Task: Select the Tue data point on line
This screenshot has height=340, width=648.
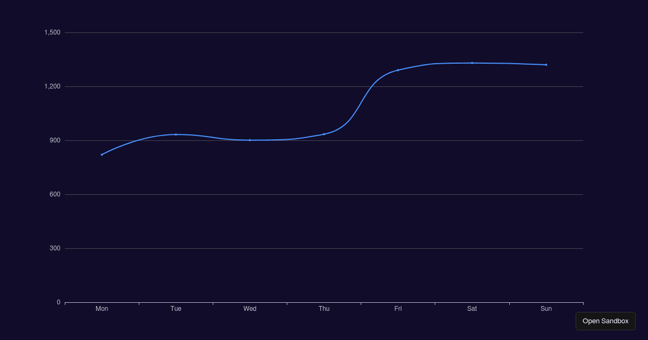Action: pos(175,134)
